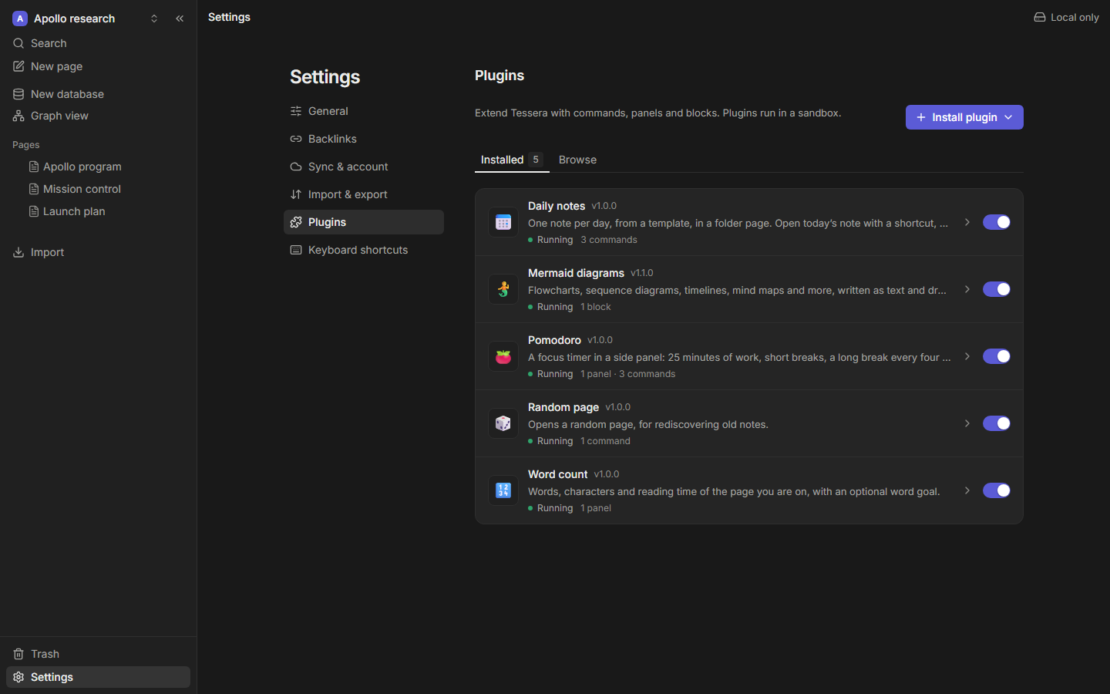Disable the Daily notes plugin toggle
The image size is (1110, 694).
997,222
